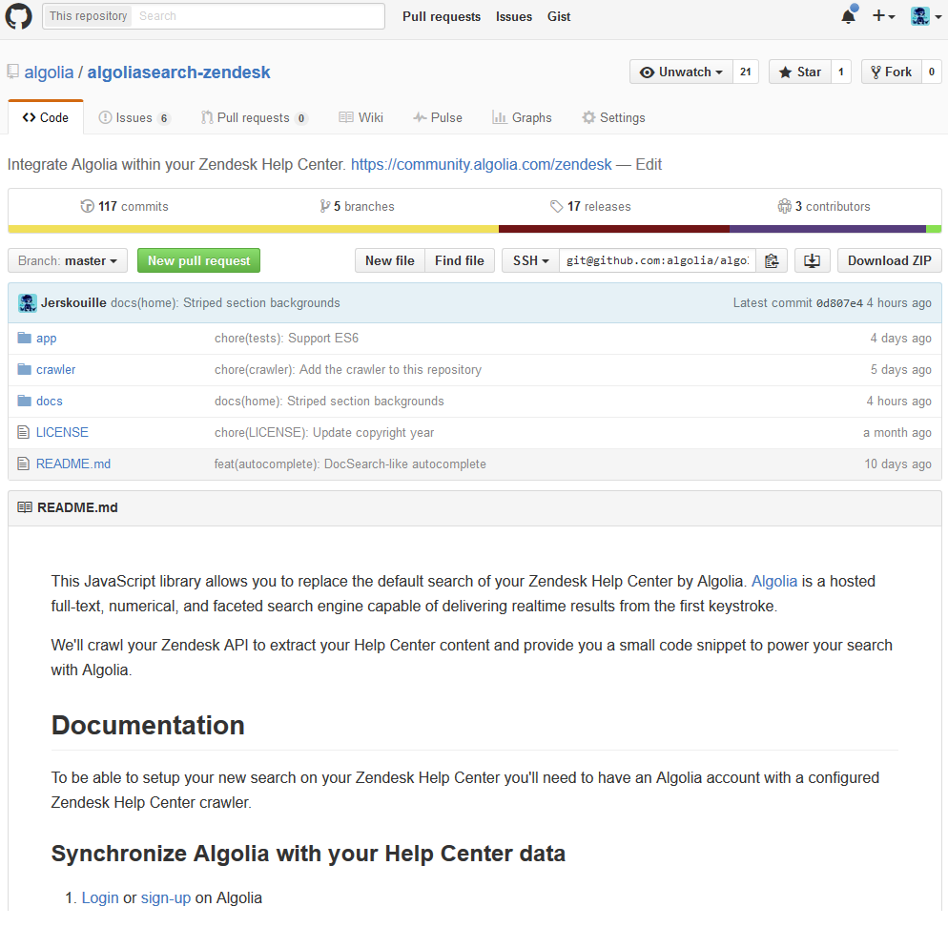Click the git clone URL field
This screenshot has width=948, height=948.
coord(657,260)
